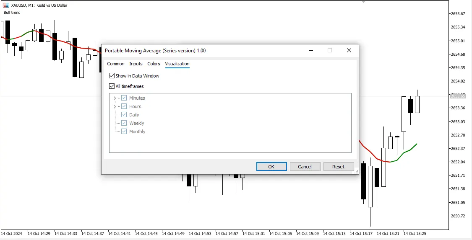This screenshot has width=472, height=240.
Task: Click the current price label 2653.65
Action: [x=458, y=96]
